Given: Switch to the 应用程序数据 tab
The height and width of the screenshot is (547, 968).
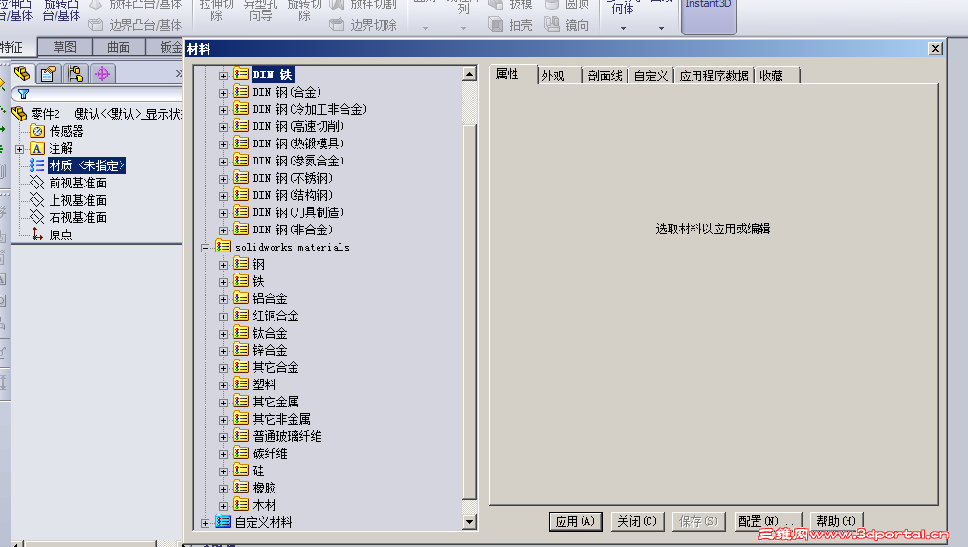Looking at the screenshot, I should [715, 76].
